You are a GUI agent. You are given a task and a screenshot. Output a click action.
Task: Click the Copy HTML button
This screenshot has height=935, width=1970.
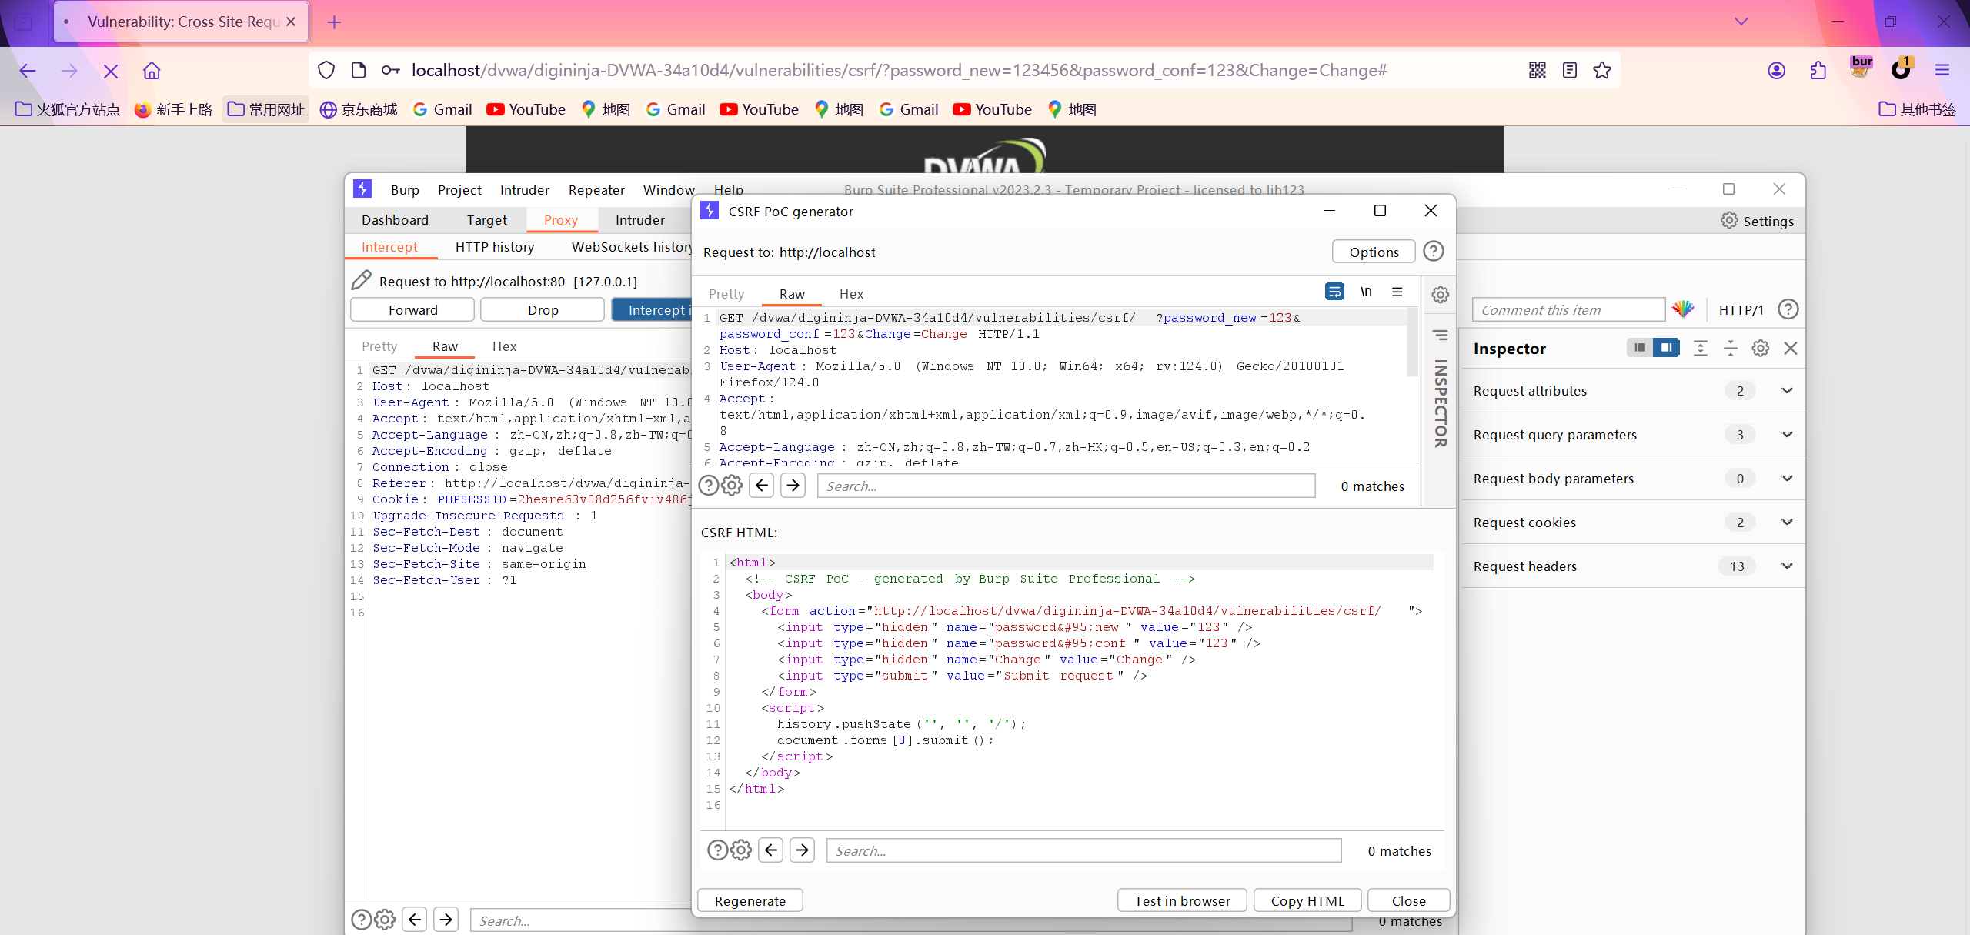tap(1307, 900)
